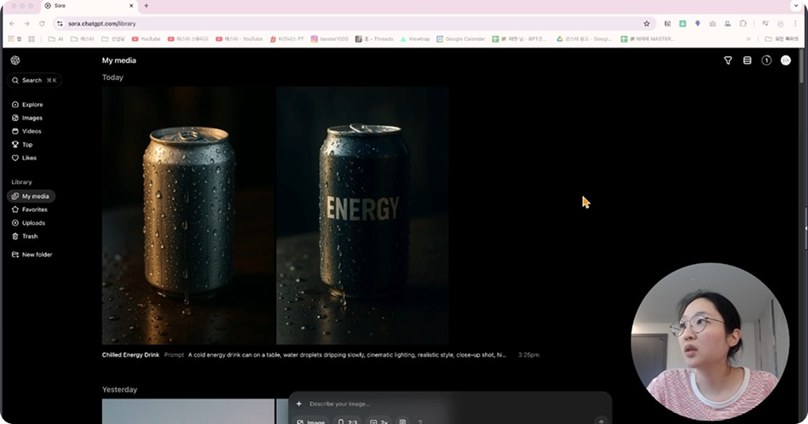Open the profile avatar in top-right

pos(786,60)
